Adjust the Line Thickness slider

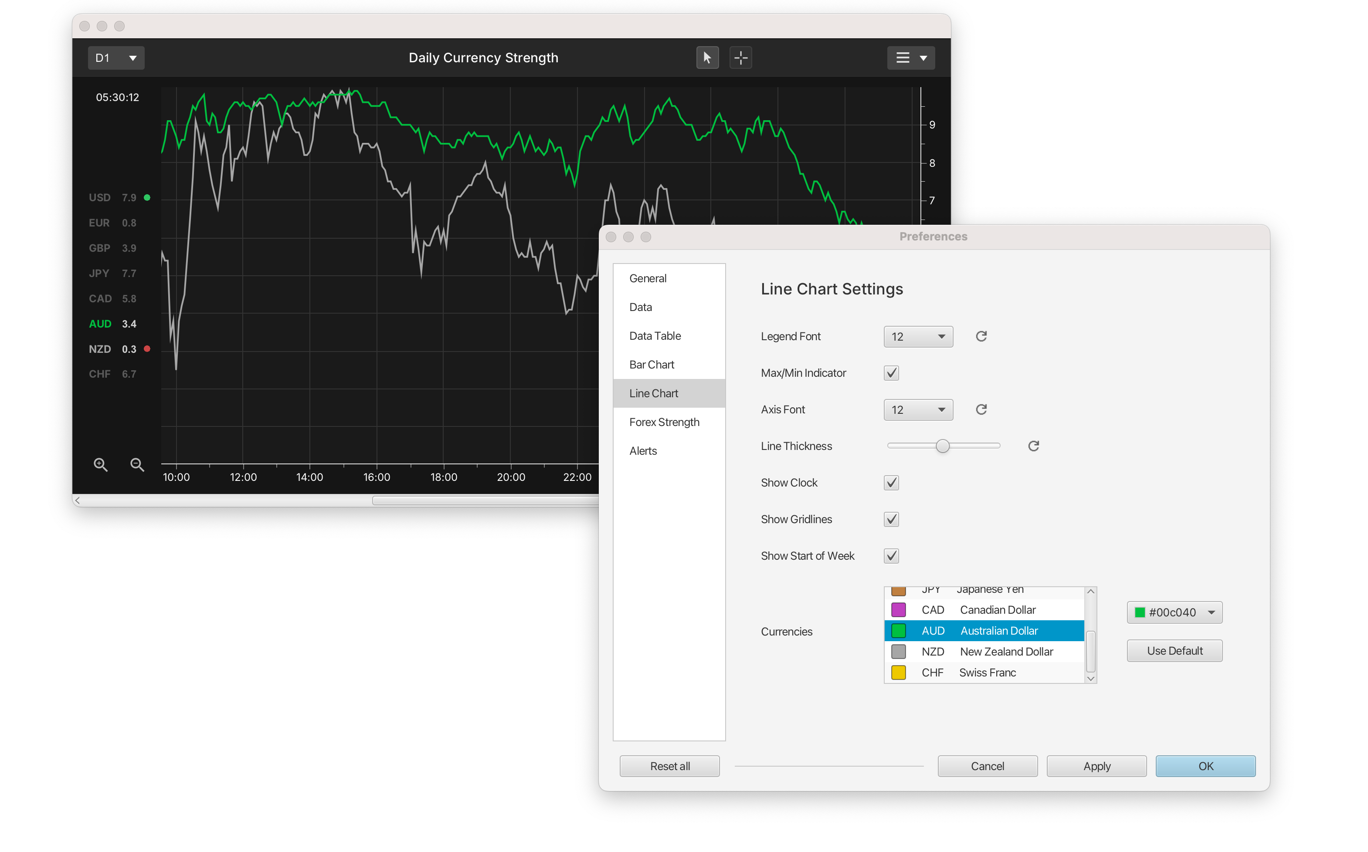[x=943, y=446]
